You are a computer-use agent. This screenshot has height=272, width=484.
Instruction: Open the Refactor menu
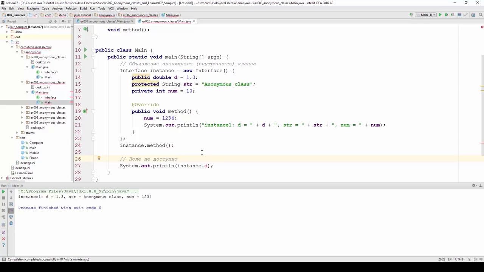coord(71,8)
